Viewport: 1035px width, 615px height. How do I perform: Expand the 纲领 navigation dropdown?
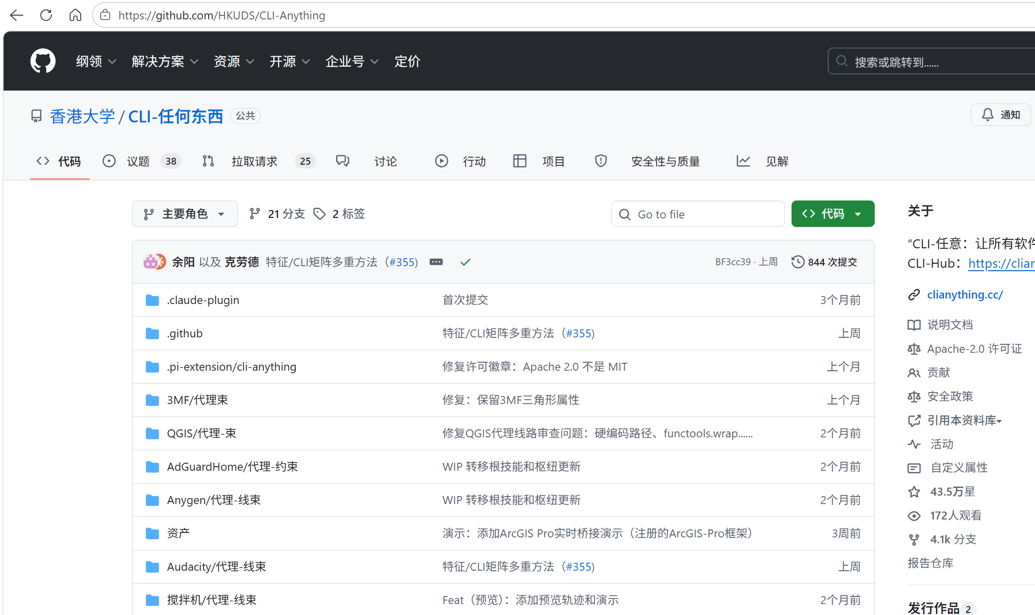coord(96,61)
